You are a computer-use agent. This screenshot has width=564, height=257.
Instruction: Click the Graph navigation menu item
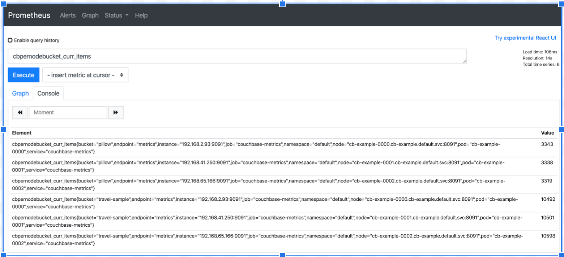[90, 15]
